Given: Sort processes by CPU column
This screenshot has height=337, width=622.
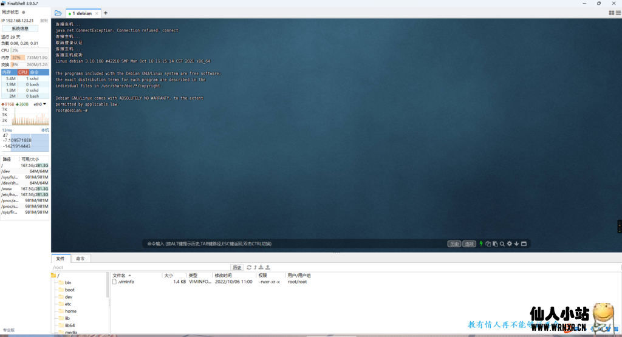Looking at the screenshot, I should pos(22,72).
